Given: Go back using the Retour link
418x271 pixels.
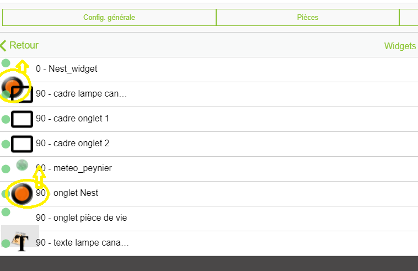Looking at the screenshot, I should tap(24, 45).
